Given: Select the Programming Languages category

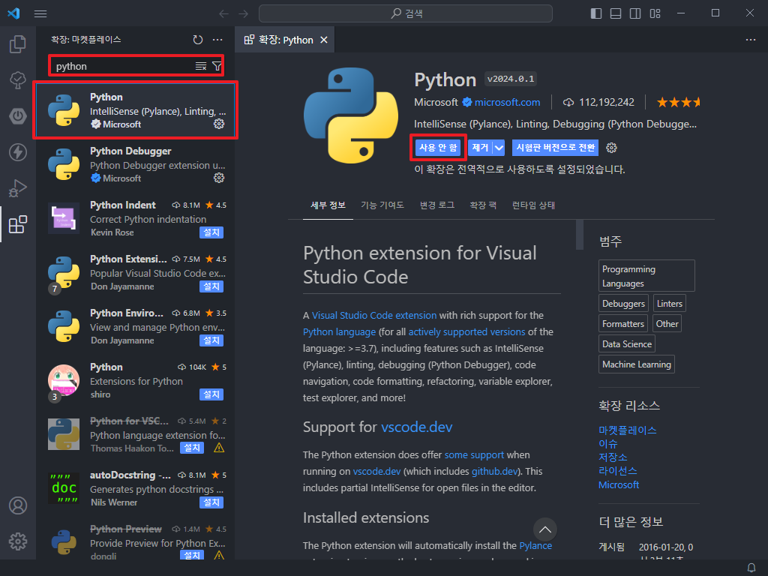Looking at the screenshot, I should 646,276.
